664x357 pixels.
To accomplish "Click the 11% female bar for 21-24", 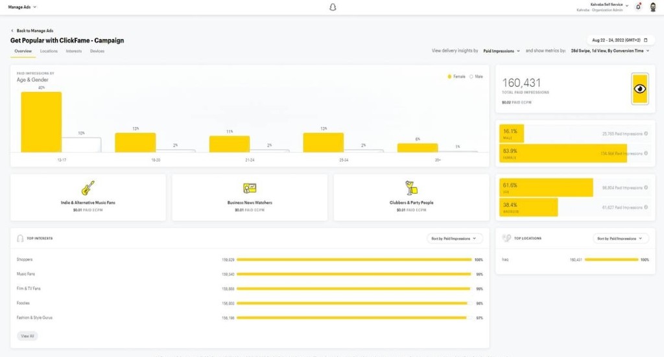I will [230, 144].
